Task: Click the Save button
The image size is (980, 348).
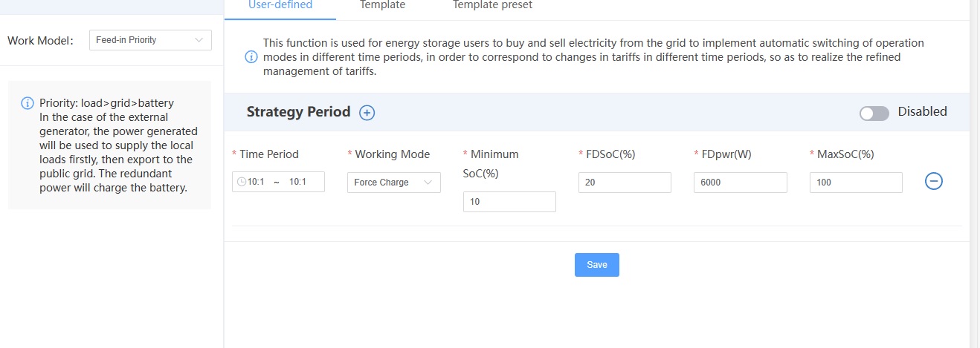Action: 596,265
